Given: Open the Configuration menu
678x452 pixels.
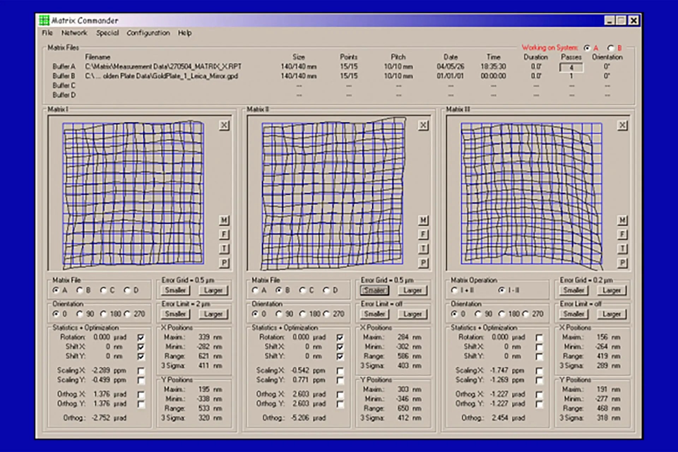Looking at the screenshot, I should coord(148,33).
